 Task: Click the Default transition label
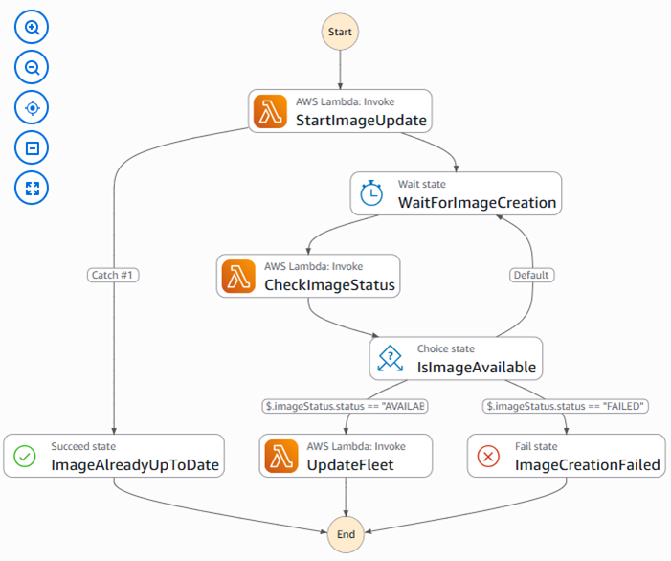tap(531, 275)
